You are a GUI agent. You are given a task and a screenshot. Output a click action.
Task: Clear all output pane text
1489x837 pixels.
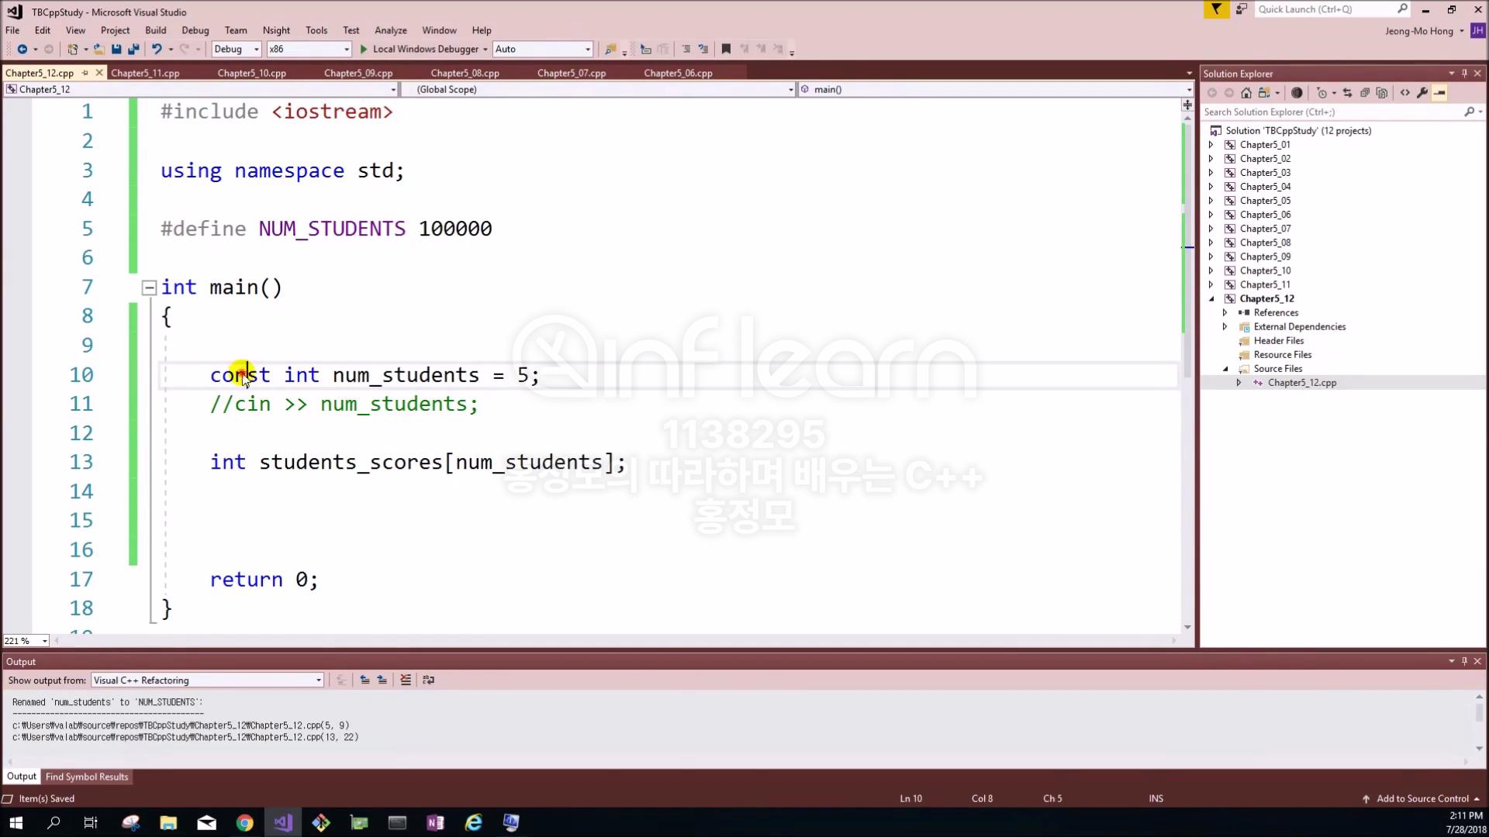405,680
